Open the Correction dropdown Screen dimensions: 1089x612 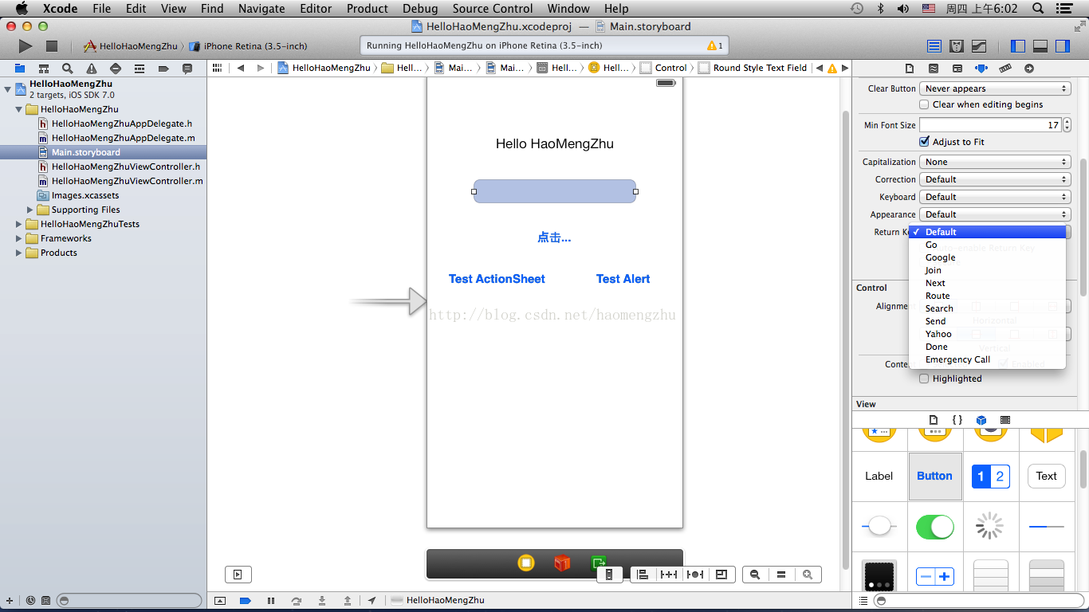pyautogui.click(x=995, y=179)
